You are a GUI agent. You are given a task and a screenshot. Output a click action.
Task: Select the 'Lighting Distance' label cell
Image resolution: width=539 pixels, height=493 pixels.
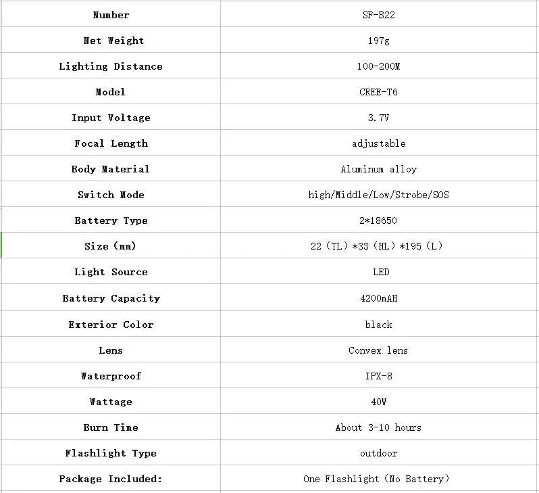pyautogui.click(x=111, y=66)
